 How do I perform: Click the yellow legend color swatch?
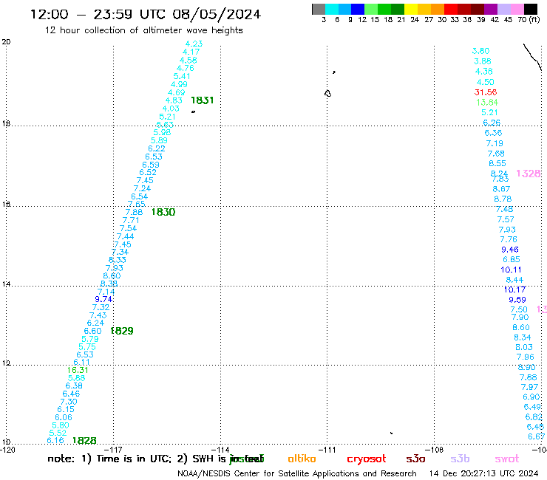pyautogui.click(x=411, y=9)
